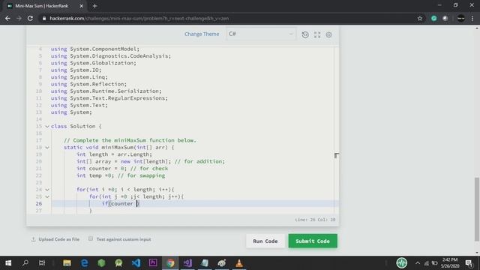Image resolution: width=480 pixels, height=270 pixels.
Task: Click the line 'int counter = 0;'
Action: [x=101, y=169]
